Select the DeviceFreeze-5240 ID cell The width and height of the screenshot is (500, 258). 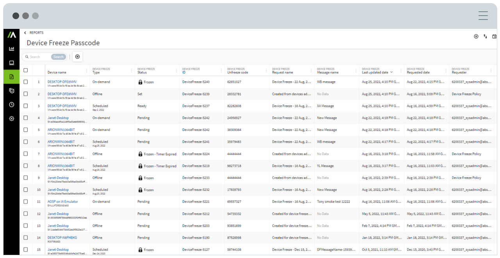pos(196,82)
